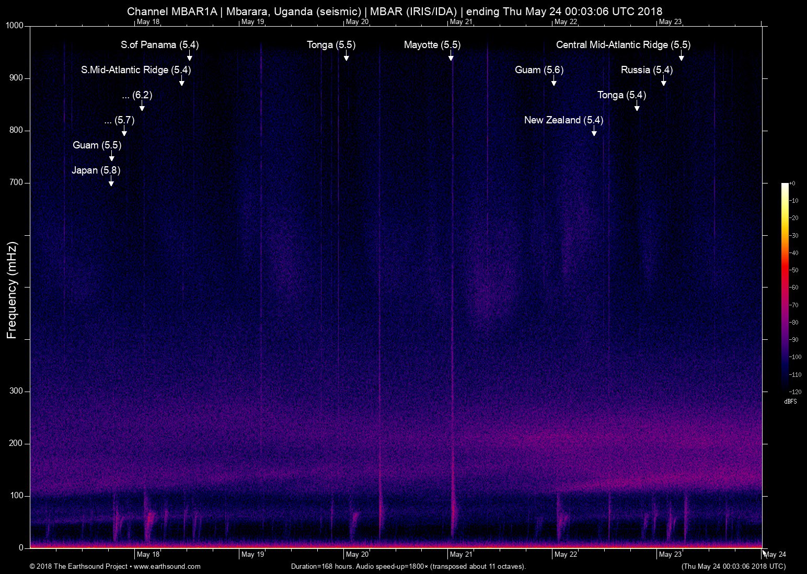This screenshot has height=574, width=807.
Task: Click the arrow beneath Tonga (5.5)
Action: [346, 56]
